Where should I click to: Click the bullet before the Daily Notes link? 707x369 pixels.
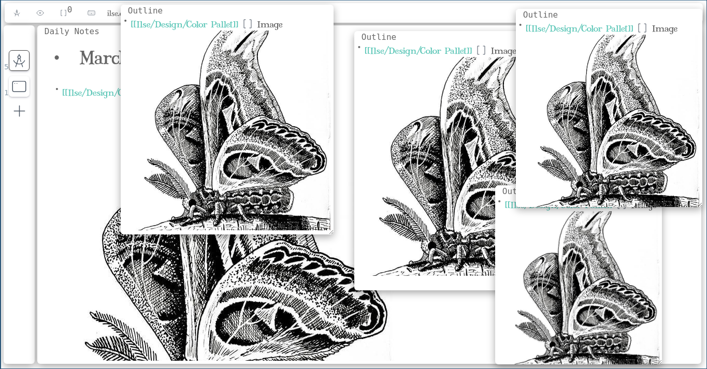pos(57,90)
